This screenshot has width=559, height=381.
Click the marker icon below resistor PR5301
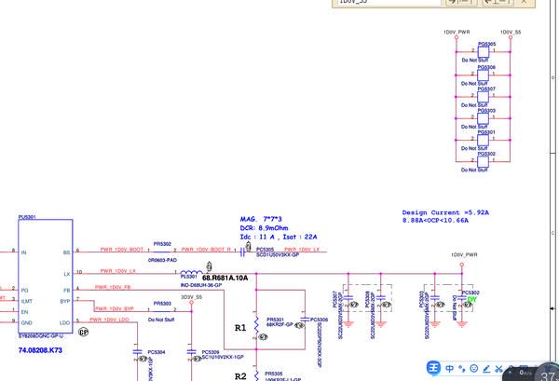coord(263,336)
